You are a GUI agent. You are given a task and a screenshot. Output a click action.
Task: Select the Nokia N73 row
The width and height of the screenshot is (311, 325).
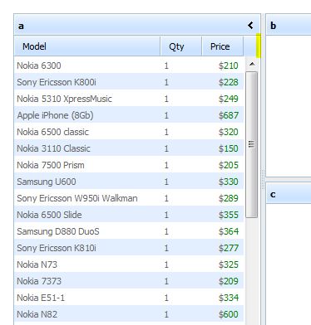129,264
